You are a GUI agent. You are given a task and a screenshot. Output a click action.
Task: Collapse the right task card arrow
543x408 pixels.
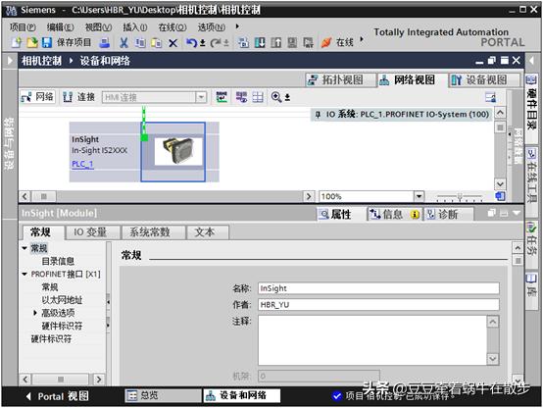click(x=531, y=61)
